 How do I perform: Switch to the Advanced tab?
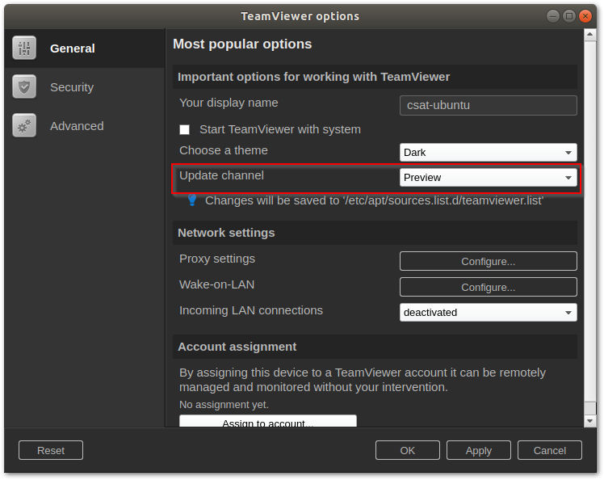[x=85, y=126]
